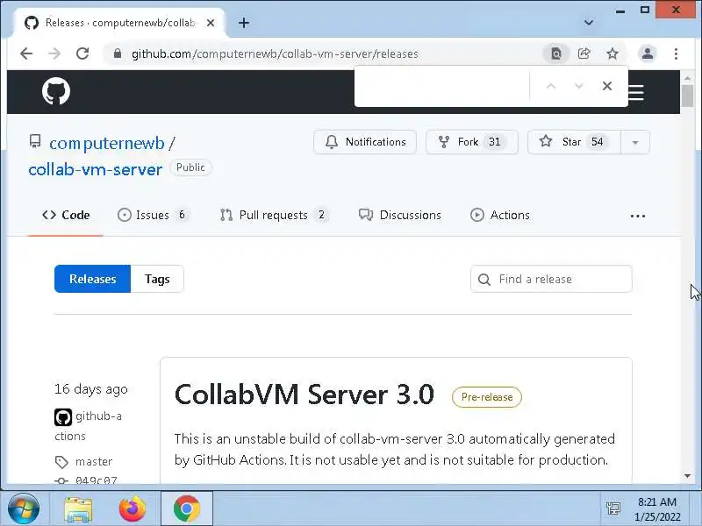The width and height of the screenshot is (702, 526).
Task: Open the Chrome three-dot menu
Action: [676, 54]
